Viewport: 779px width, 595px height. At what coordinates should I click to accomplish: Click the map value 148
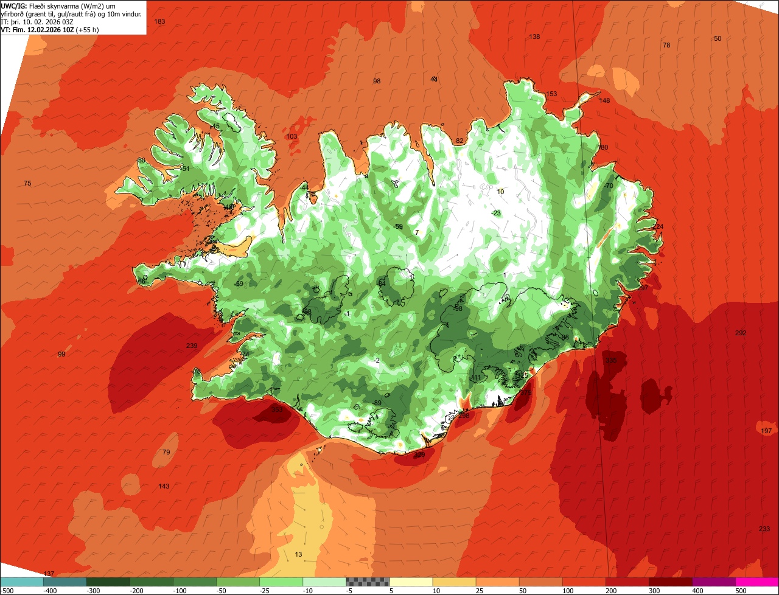point(604,100)
